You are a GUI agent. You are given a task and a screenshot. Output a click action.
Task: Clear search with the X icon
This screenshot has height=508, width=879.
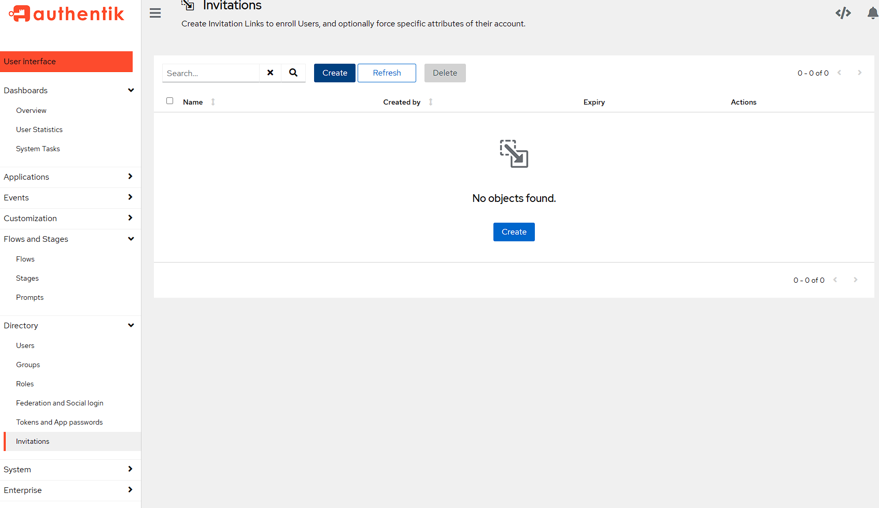[x=270, y=73]
